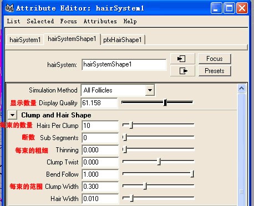Click the Presets button
The width and height of the screenshot is (254, 206).
[x=215, y=71]
